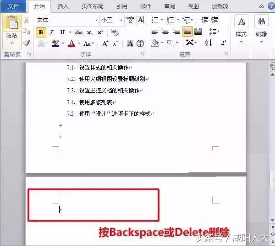Click the show paragraph marks icon
The height and width of the screenshot is (246, 275).
tap(224, 43)
